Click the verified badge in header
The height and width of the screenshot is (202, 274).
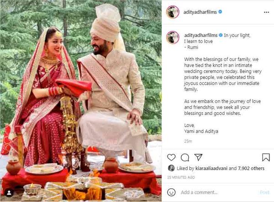[x=220, y=12]
